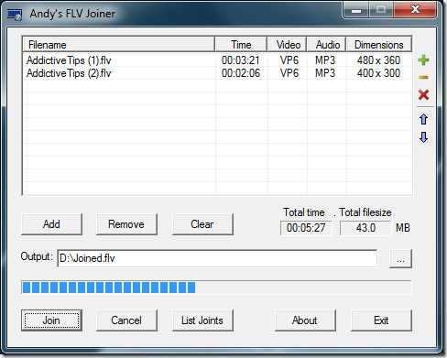Click the 400 x 300 dimensions cell
The width and height of the screenshot is (447, 358).
[x=378, y=73]
